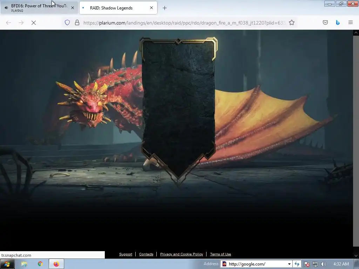Open tracking protection shield info
The width and height of the screenshot is (359, 269).
click(x=67, y=22)
